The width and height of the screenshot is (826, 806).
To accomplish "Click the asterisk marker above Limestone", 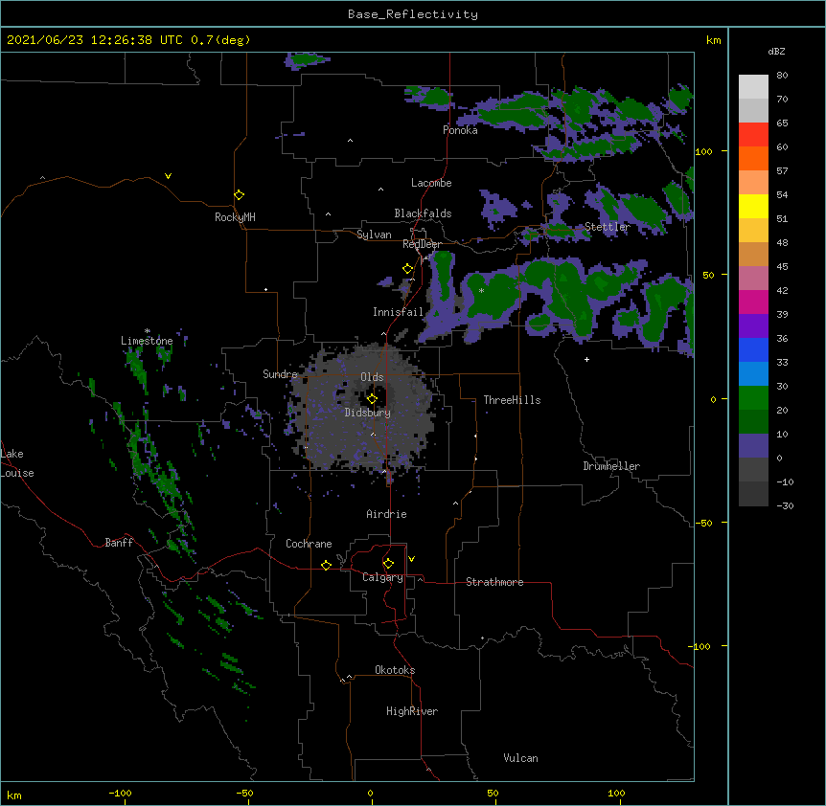I will click(148, 331).
